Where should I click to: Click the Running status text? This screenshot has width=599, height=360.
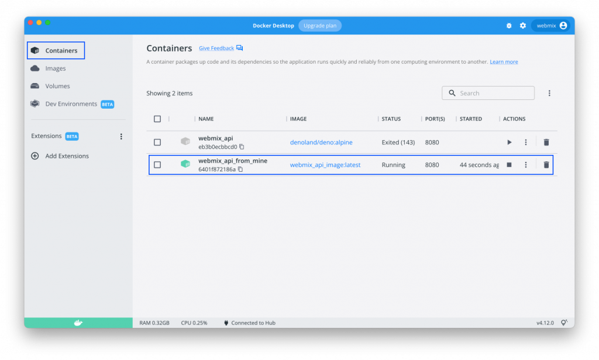[x=394, y=165]
